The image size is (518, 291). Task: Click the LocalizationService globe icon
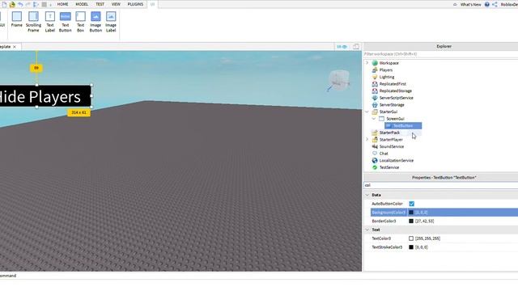[x=375, y=160]
